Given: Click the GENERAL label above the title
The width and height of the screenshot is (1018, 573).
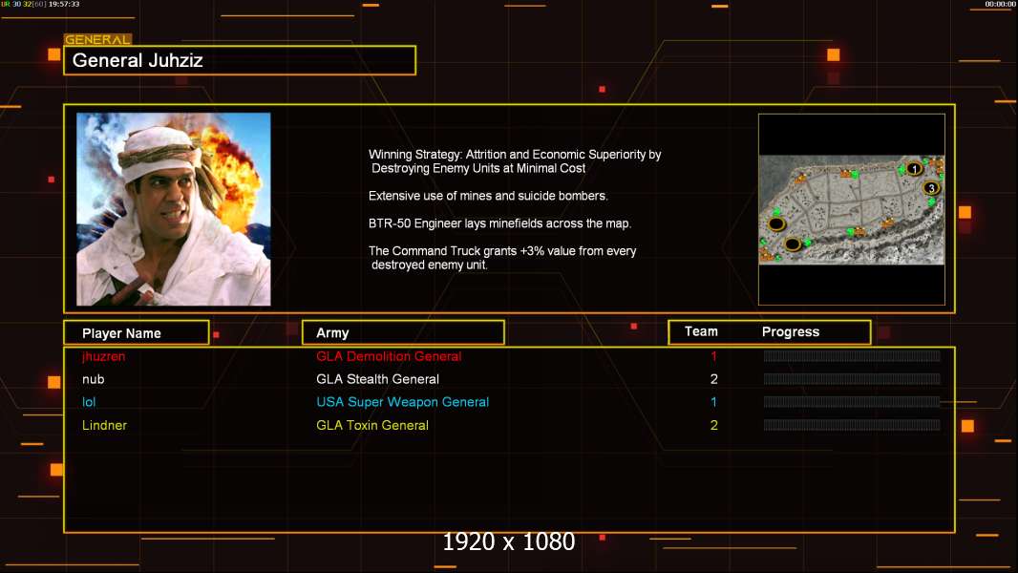Looking at the screenshot, I should [x=97, y=39].
